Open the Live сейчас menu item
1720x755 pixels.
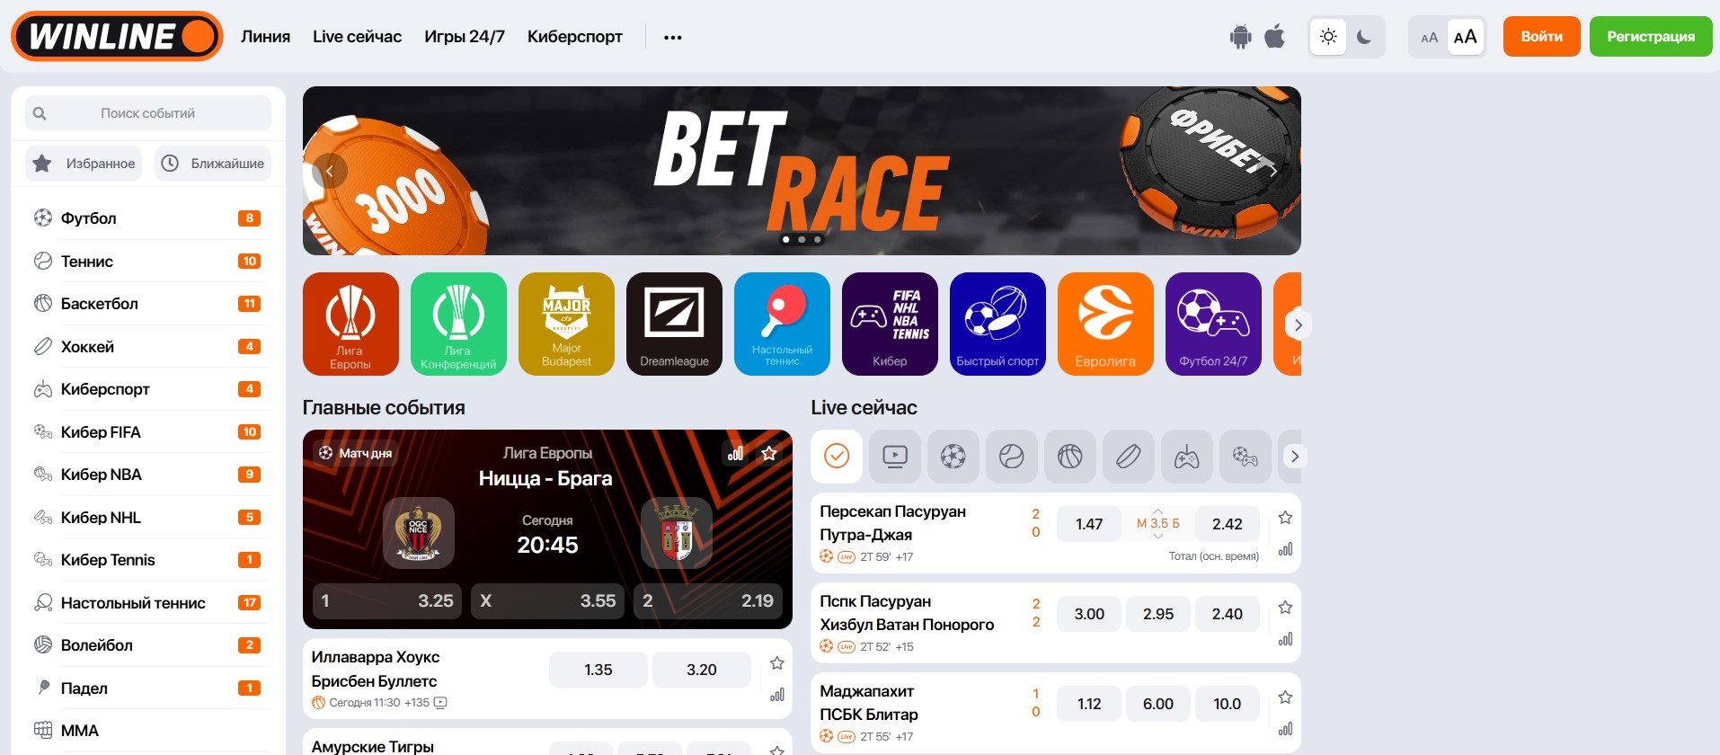pyautogui.click(x=357, y=37)
